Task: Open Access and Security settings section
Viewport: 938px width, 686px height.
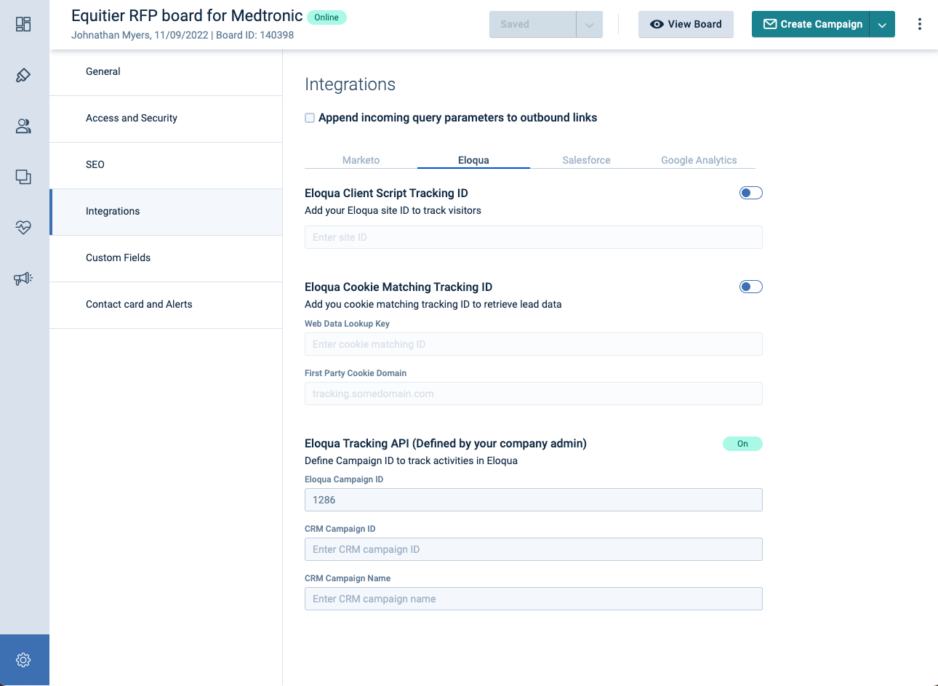Action: coord(132,118)
